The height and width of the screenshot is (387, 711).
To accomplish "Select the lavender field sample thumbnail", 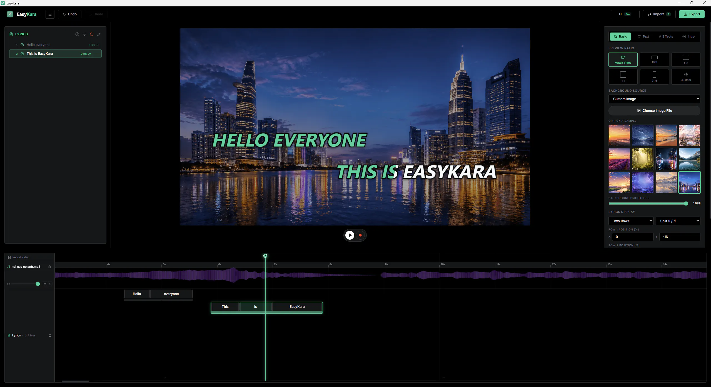I will coord(619,159).
